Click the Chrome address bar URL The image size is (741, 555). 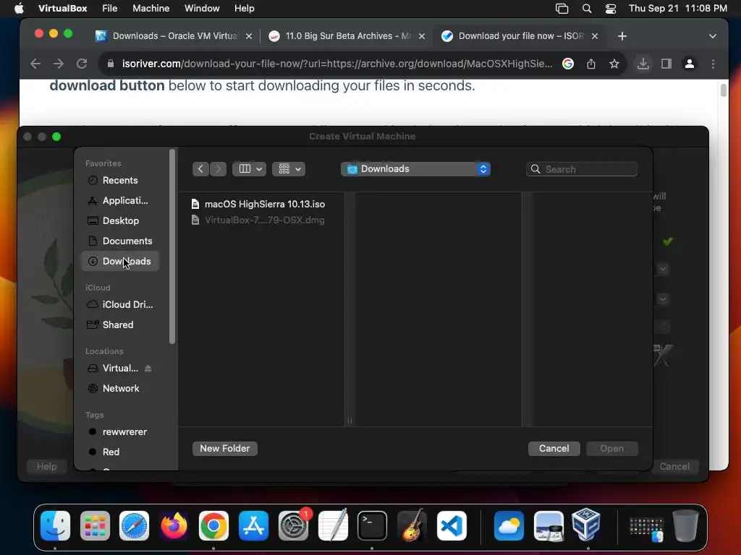point(337,64)
